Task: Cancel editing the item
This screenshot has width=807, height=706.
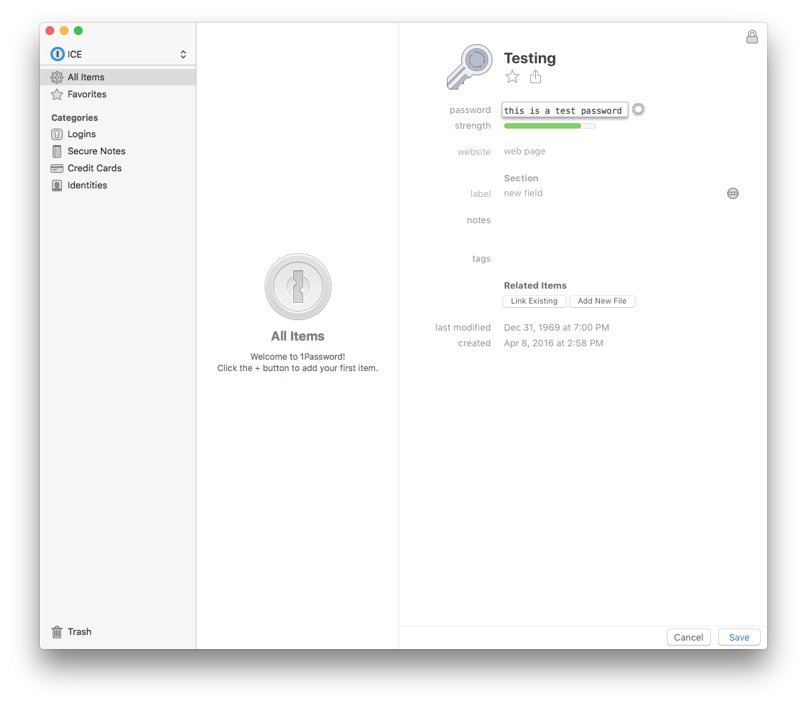Action: [x=689, y=637]
